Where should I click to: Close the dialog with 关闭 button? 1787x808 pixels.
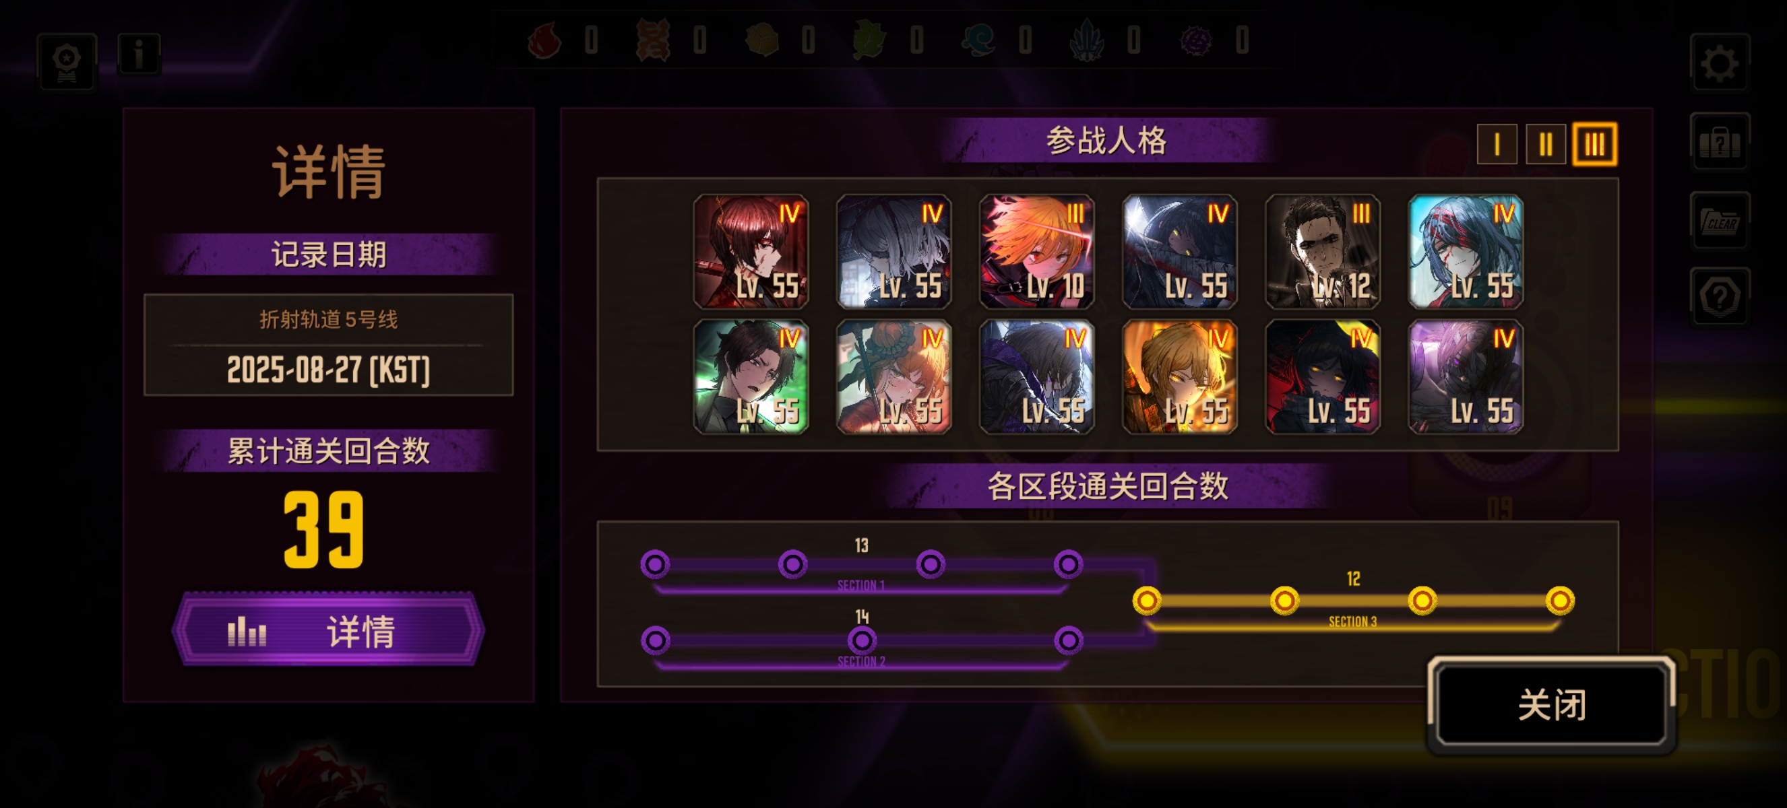tap(1551, 705)
